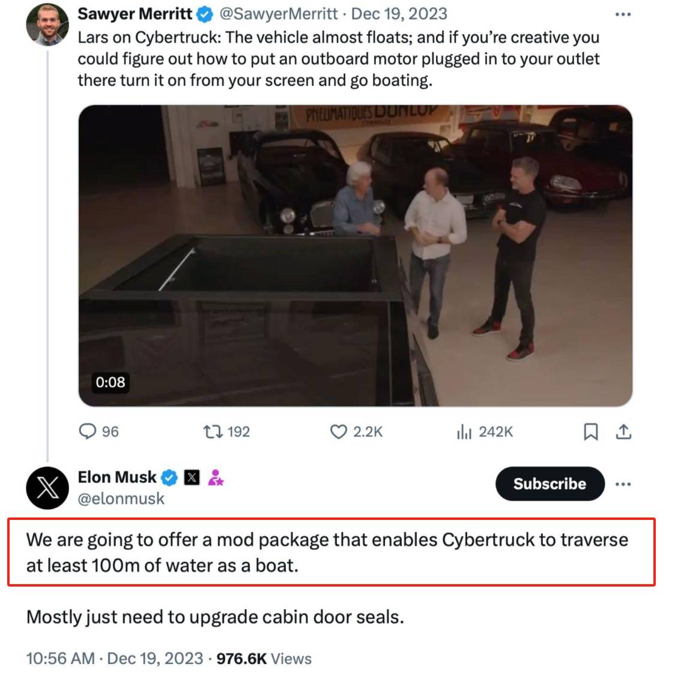Click the pink subscriber star icon
This screenshot has height=679, width=675.
pyautogui.click(x=216, y=478)
